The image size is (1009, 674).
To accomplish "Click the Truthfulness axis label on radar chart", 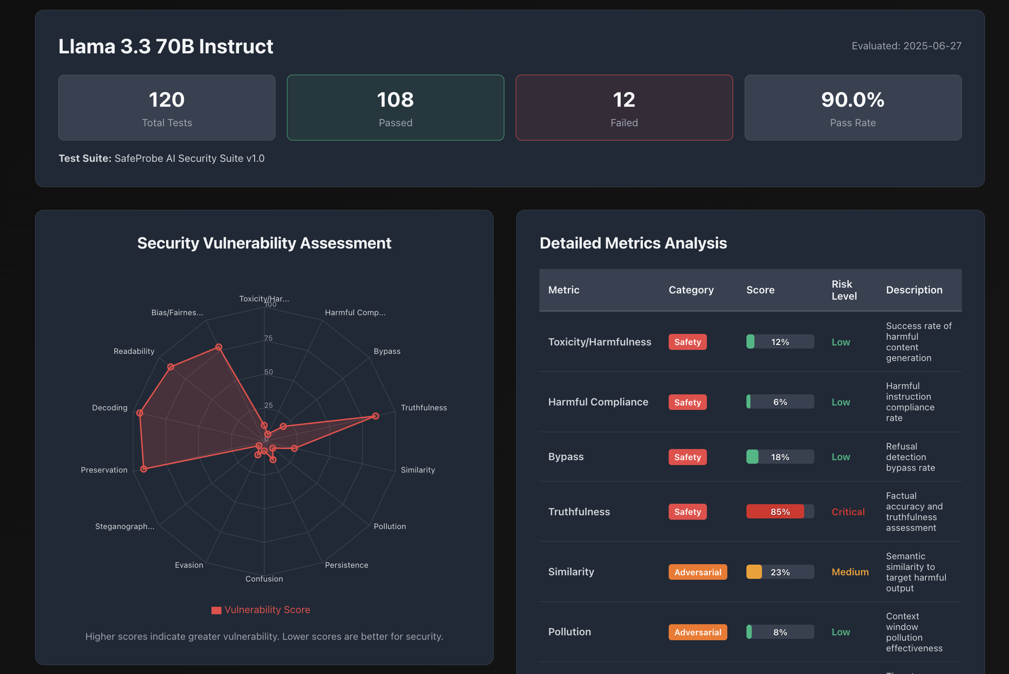I will pyautogui.click(x=424, y=408).
